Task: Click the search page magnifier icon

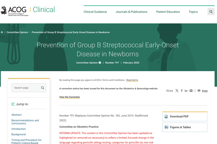Action: coord(42,88)
